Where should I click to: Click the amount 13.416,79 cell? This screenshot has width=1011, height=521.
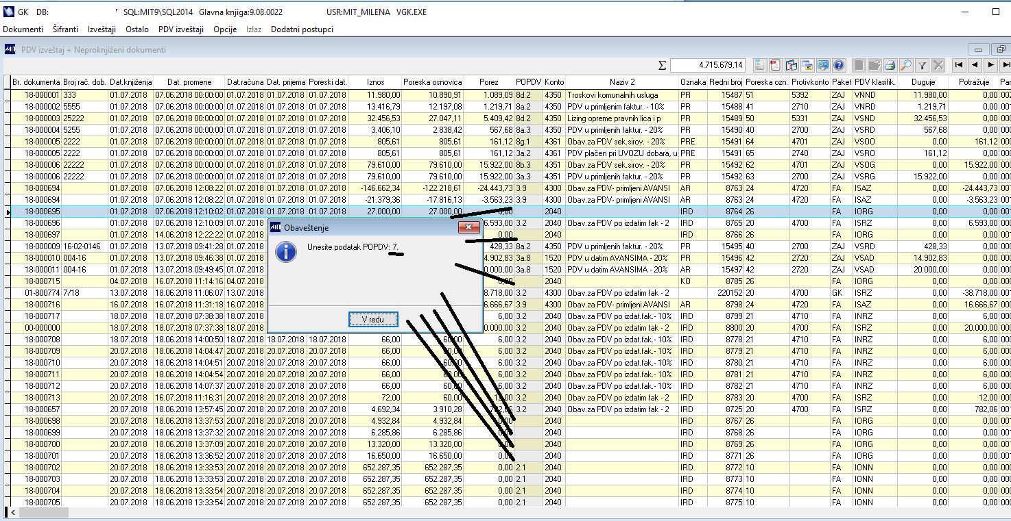point(375,106)
